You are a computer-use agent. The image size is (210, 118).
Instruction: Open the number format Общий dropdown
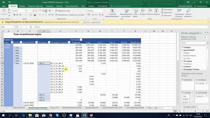(103, 11)
